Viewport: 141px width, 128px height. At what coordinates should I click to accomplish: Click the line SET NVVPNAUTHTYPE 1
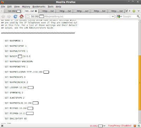pos(16,51)
